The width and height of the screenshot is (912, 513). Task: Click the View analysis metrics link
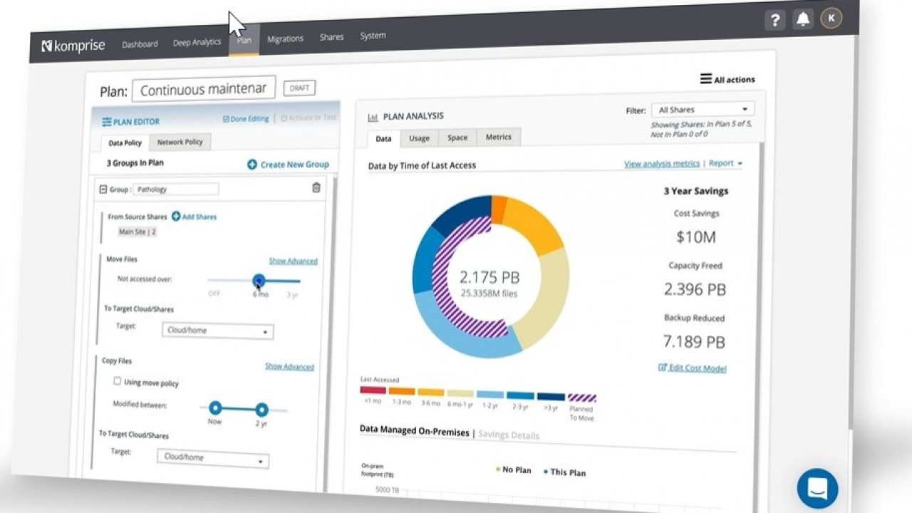pyautogui.click(x=661, y=164)
